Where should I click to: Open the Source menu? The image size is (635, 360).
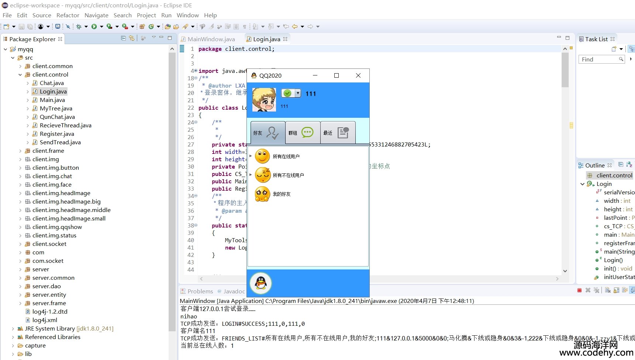click(x=42, y=15)
